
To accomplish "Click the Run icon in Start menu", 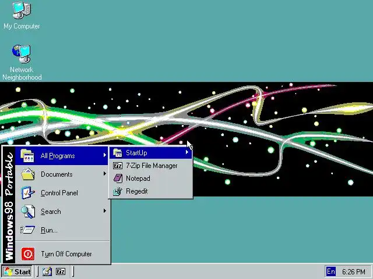I will coord(27,230).
